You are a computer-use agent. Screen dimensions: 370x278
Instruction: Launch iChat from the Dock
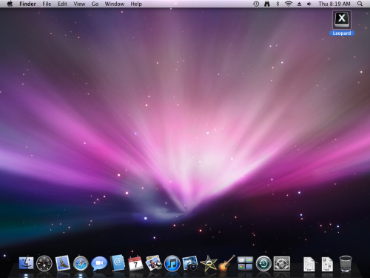coord(99,263)
